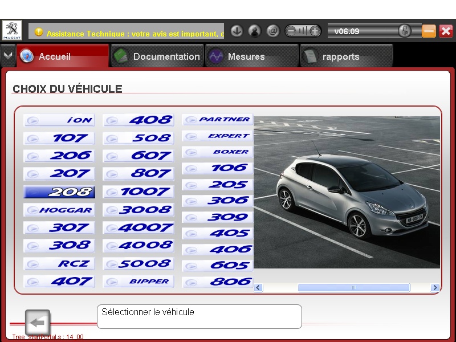Open the rapports tab
Screen dimensions: 456x342
[347, 56]
